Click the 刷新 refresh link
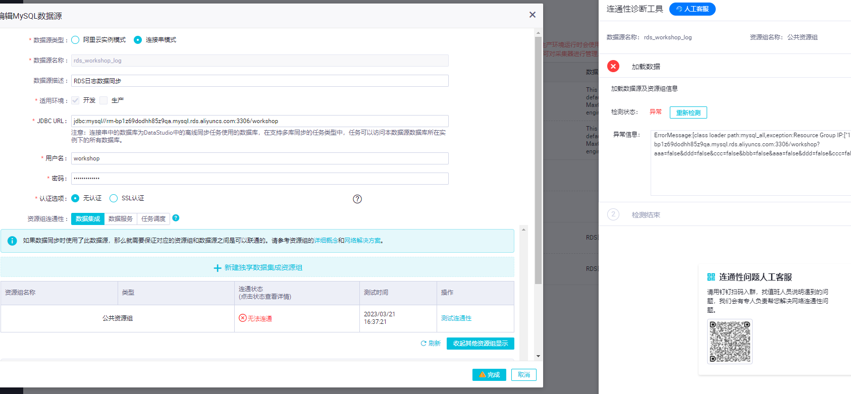The width and height of the screenshot is (851, 394). 431,344
